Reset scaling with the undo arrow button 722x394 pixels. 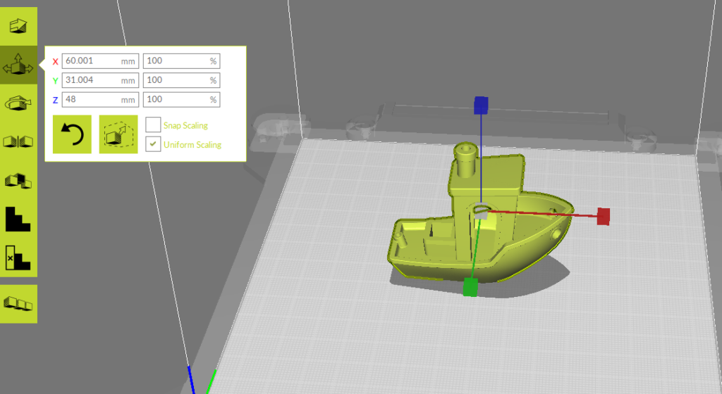click(x=72, y=134)
